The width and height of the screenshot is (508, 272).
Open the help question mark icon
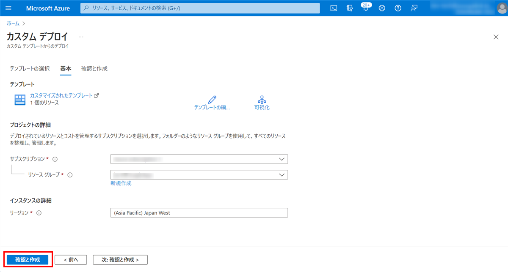tap(398, 8)
